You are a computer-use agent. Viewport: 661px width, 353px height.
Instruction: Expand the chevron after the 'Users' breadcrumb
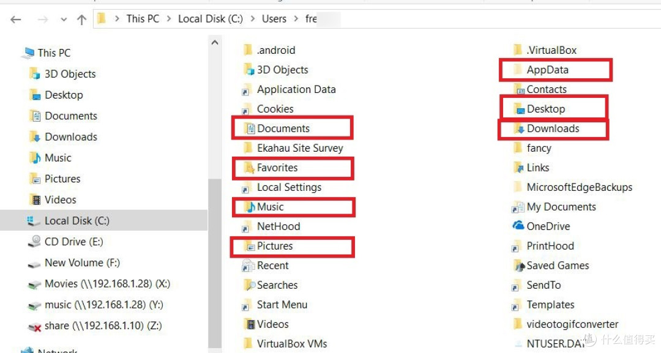click(296, 18)
